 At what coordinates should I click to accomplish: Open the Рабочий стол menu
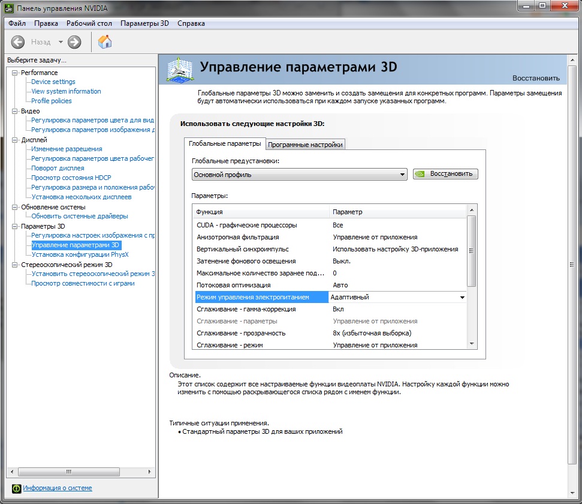[x=89, y=23]
